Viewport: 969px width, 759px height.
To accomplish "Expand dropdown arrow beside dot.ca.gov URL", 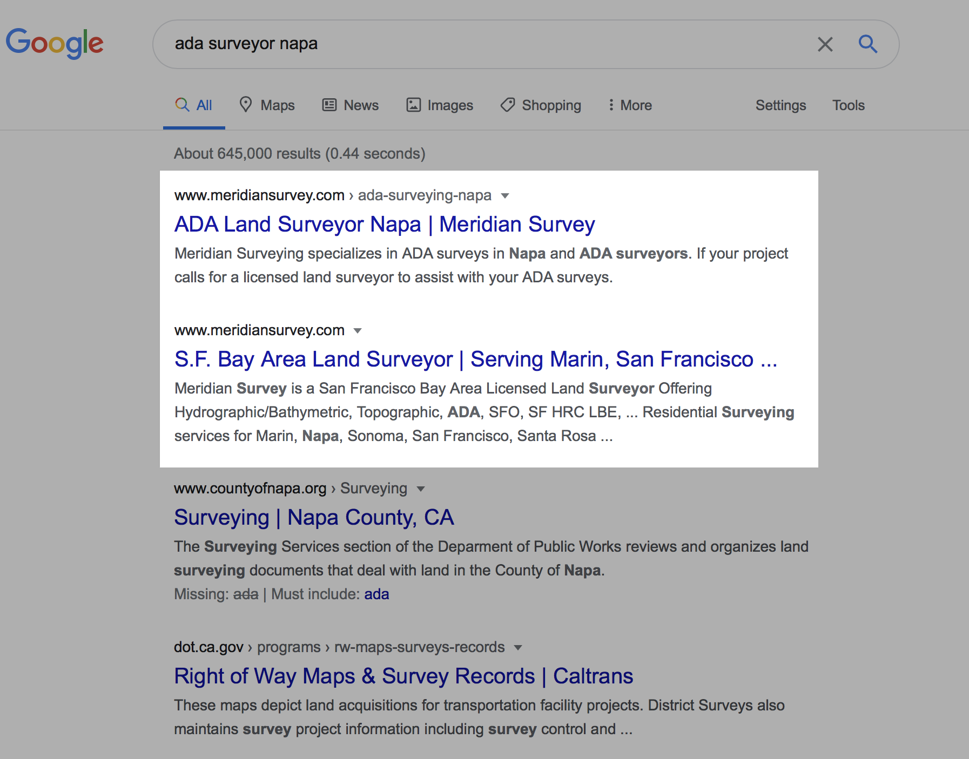I will (518, 648).
